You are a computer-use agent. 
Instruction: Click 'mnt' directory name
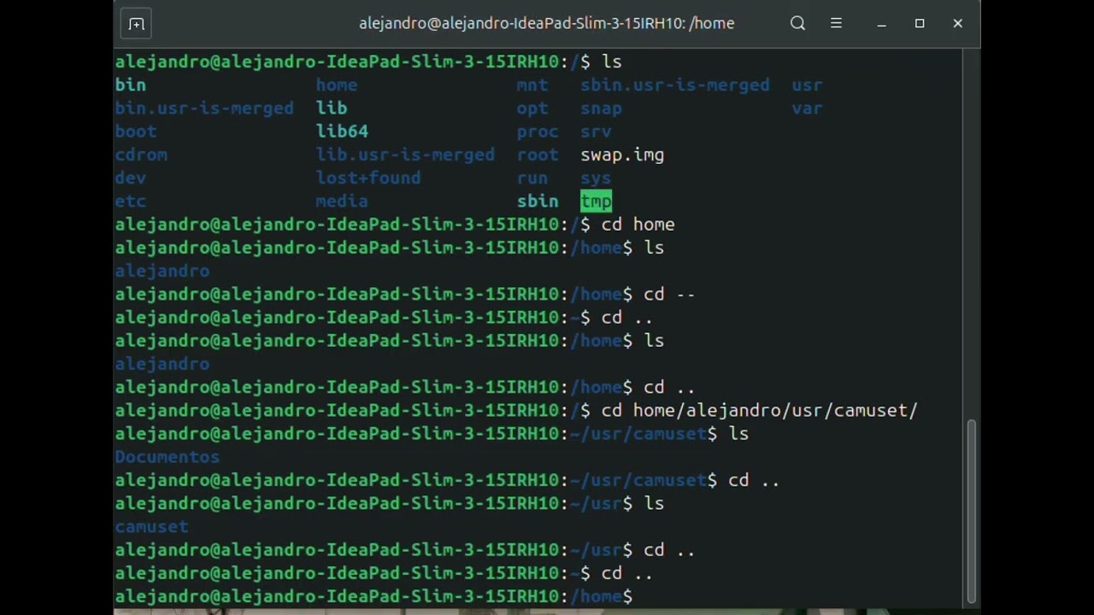click(532, 85)
